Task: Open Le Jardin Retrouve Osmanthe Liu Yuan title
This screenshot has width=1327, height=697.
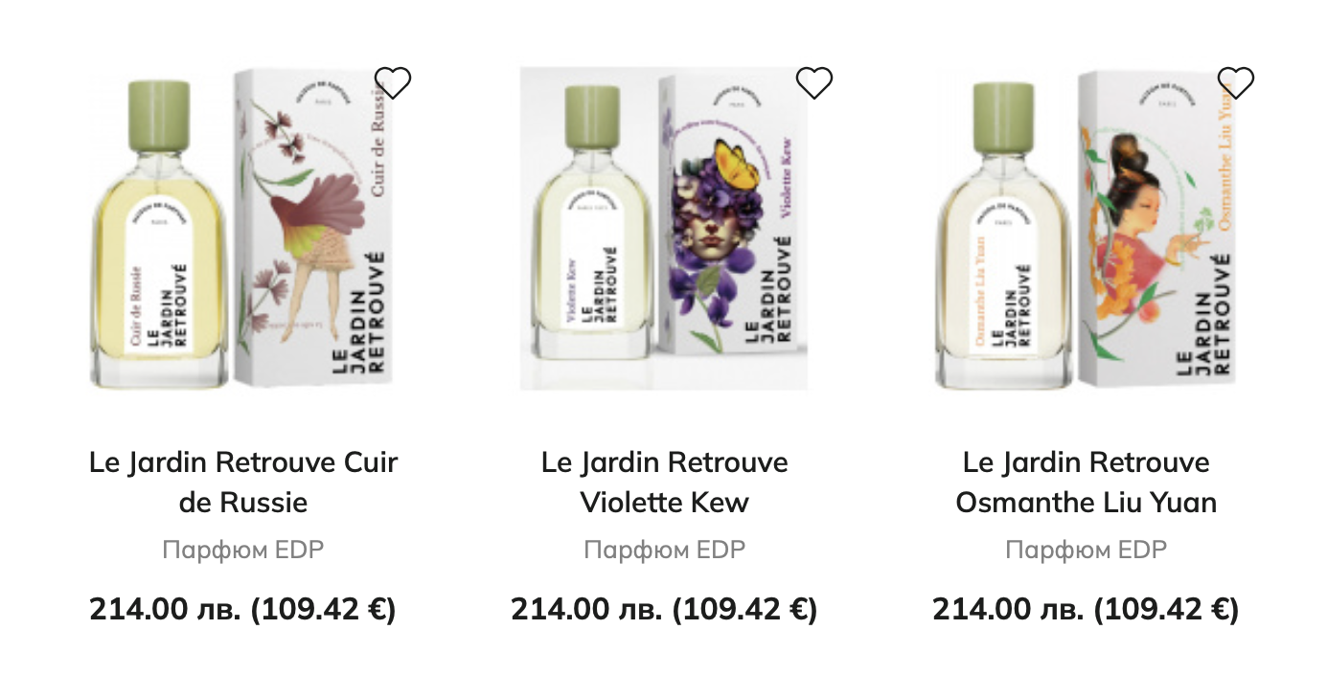Action: 1087,482
